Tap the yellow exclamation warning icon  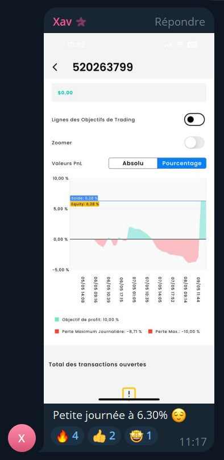pyautogui.click(x=129, y=394)
